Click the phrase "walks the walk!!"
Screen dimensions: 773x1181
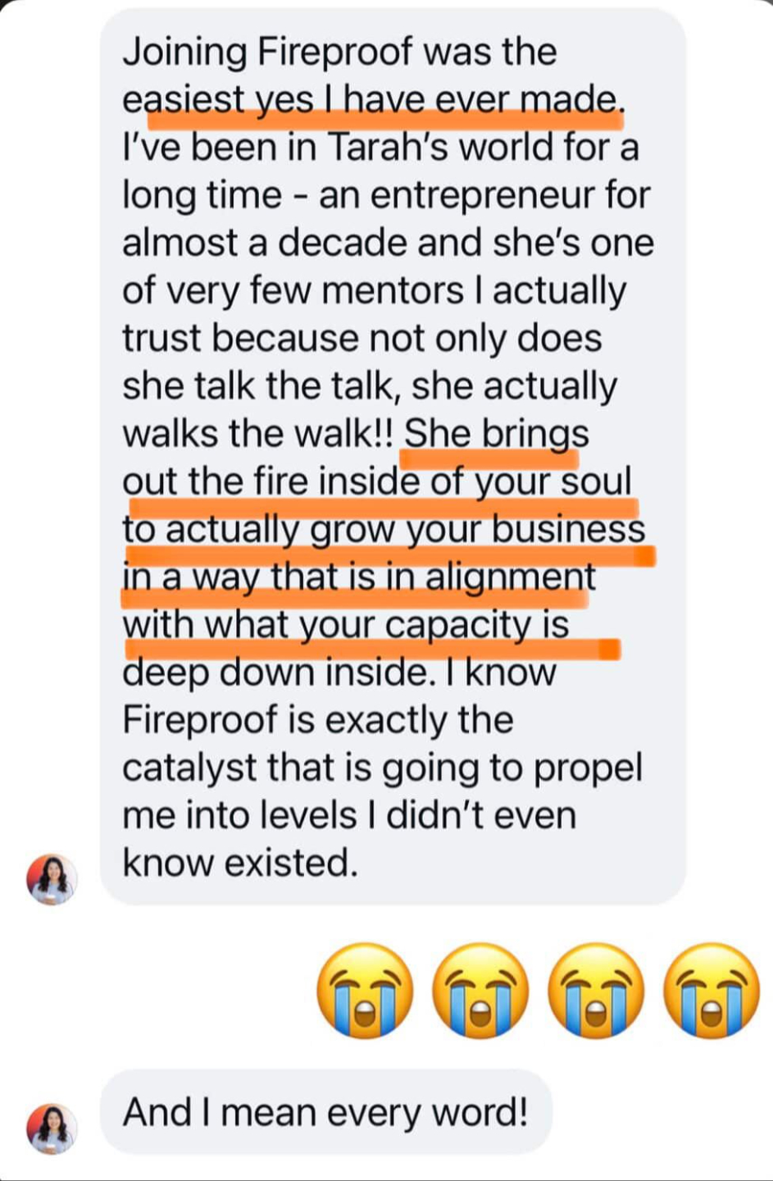pos(258,434)
